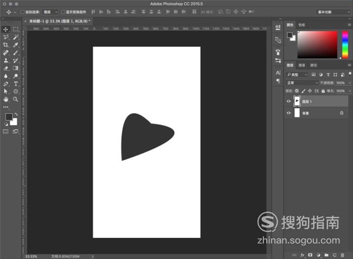The height and width of the screenshot is (259, 353).
Task: Toggle lock transparent pixels
Action: [297, 91]
